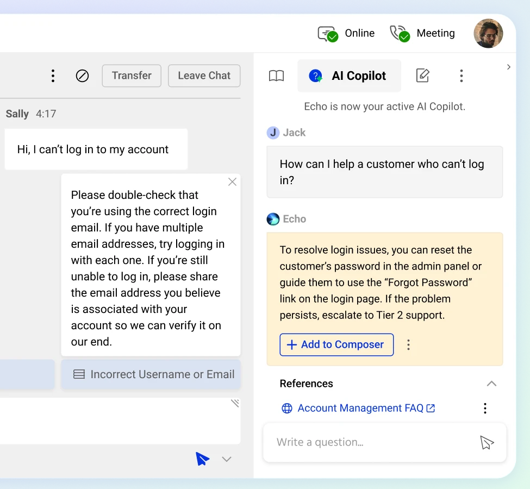The width and height of the screenshot is (530, 489).
Task: Close the suggested reply popup
Action: [x=232, y=182]
